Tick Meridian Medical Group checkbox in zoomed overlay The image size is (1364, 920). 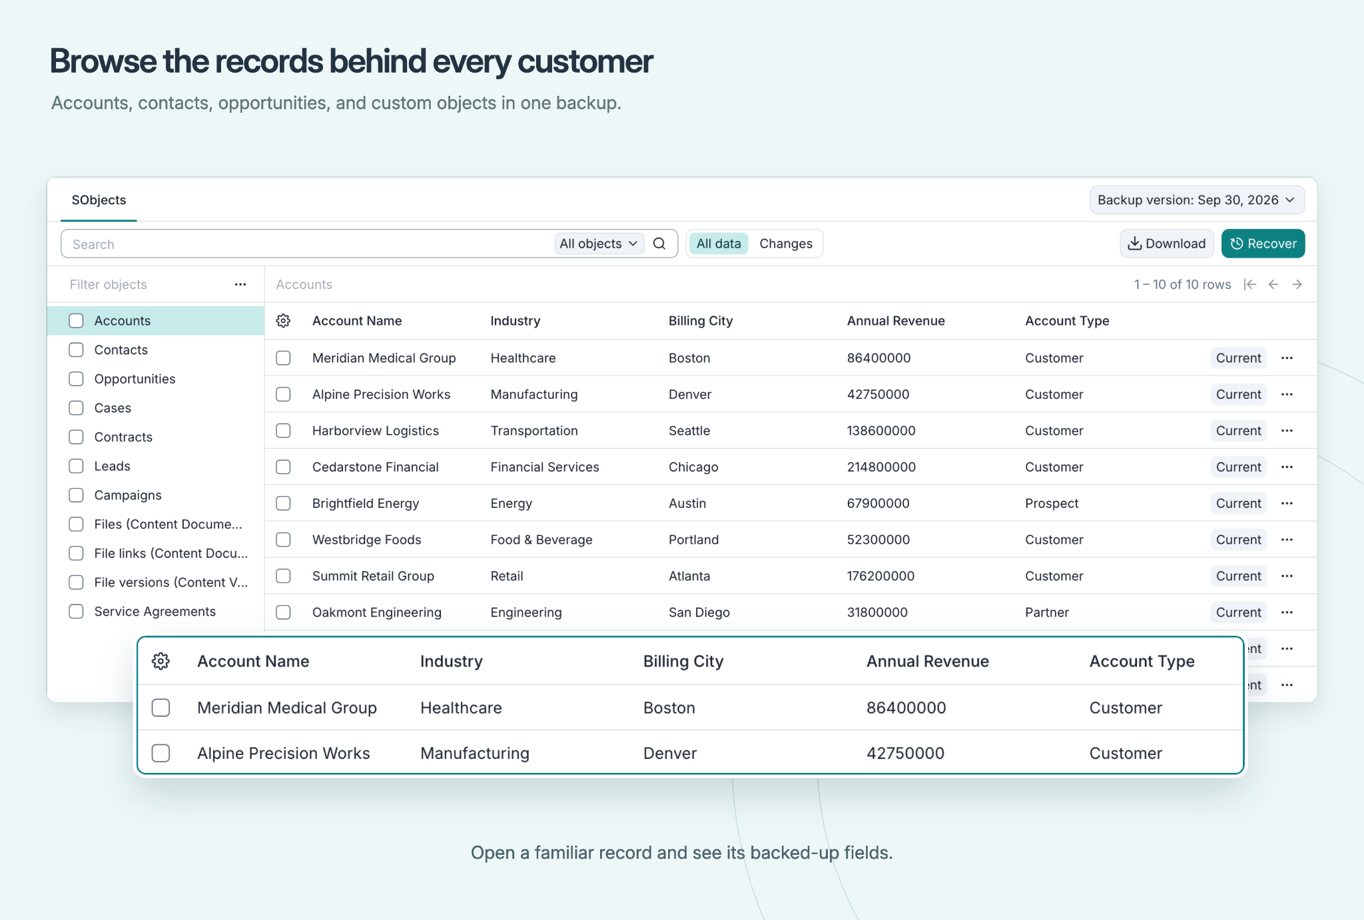161,708
